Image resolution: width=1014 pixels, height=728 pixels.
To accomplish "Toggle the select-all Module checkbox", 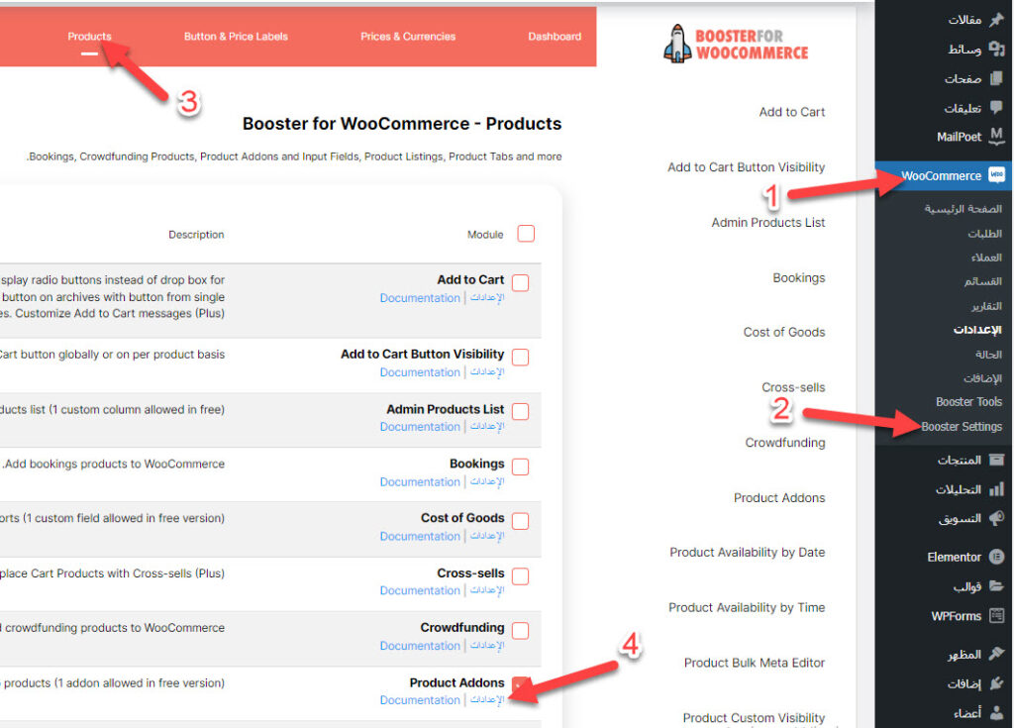I will 526,234.
